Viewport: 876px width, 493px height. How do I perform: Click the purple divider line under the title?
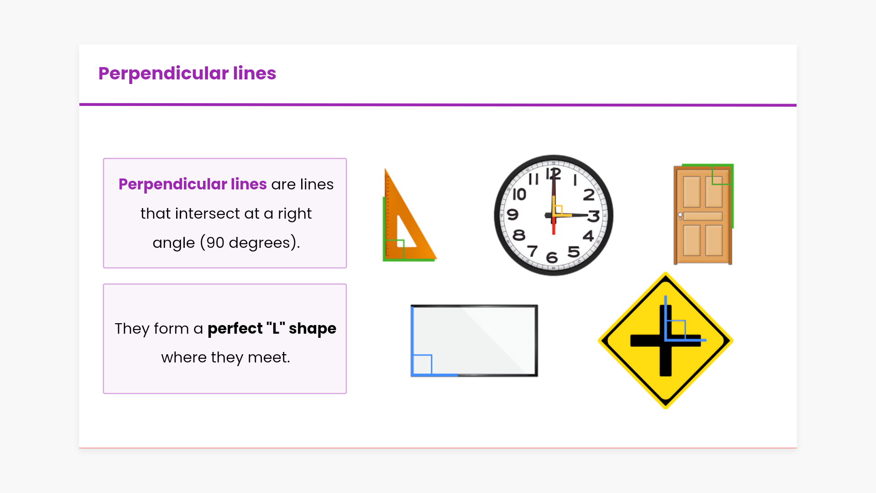pyautogui.click(x=438, y=105)
